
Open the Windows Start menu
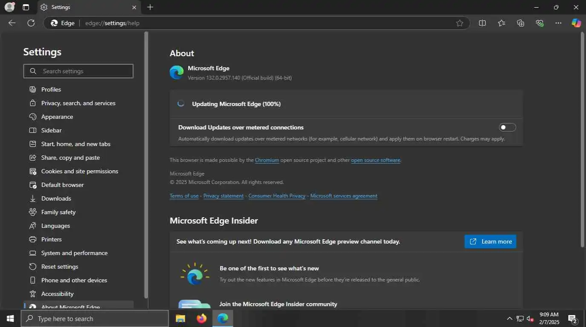(x=10, y=318)
